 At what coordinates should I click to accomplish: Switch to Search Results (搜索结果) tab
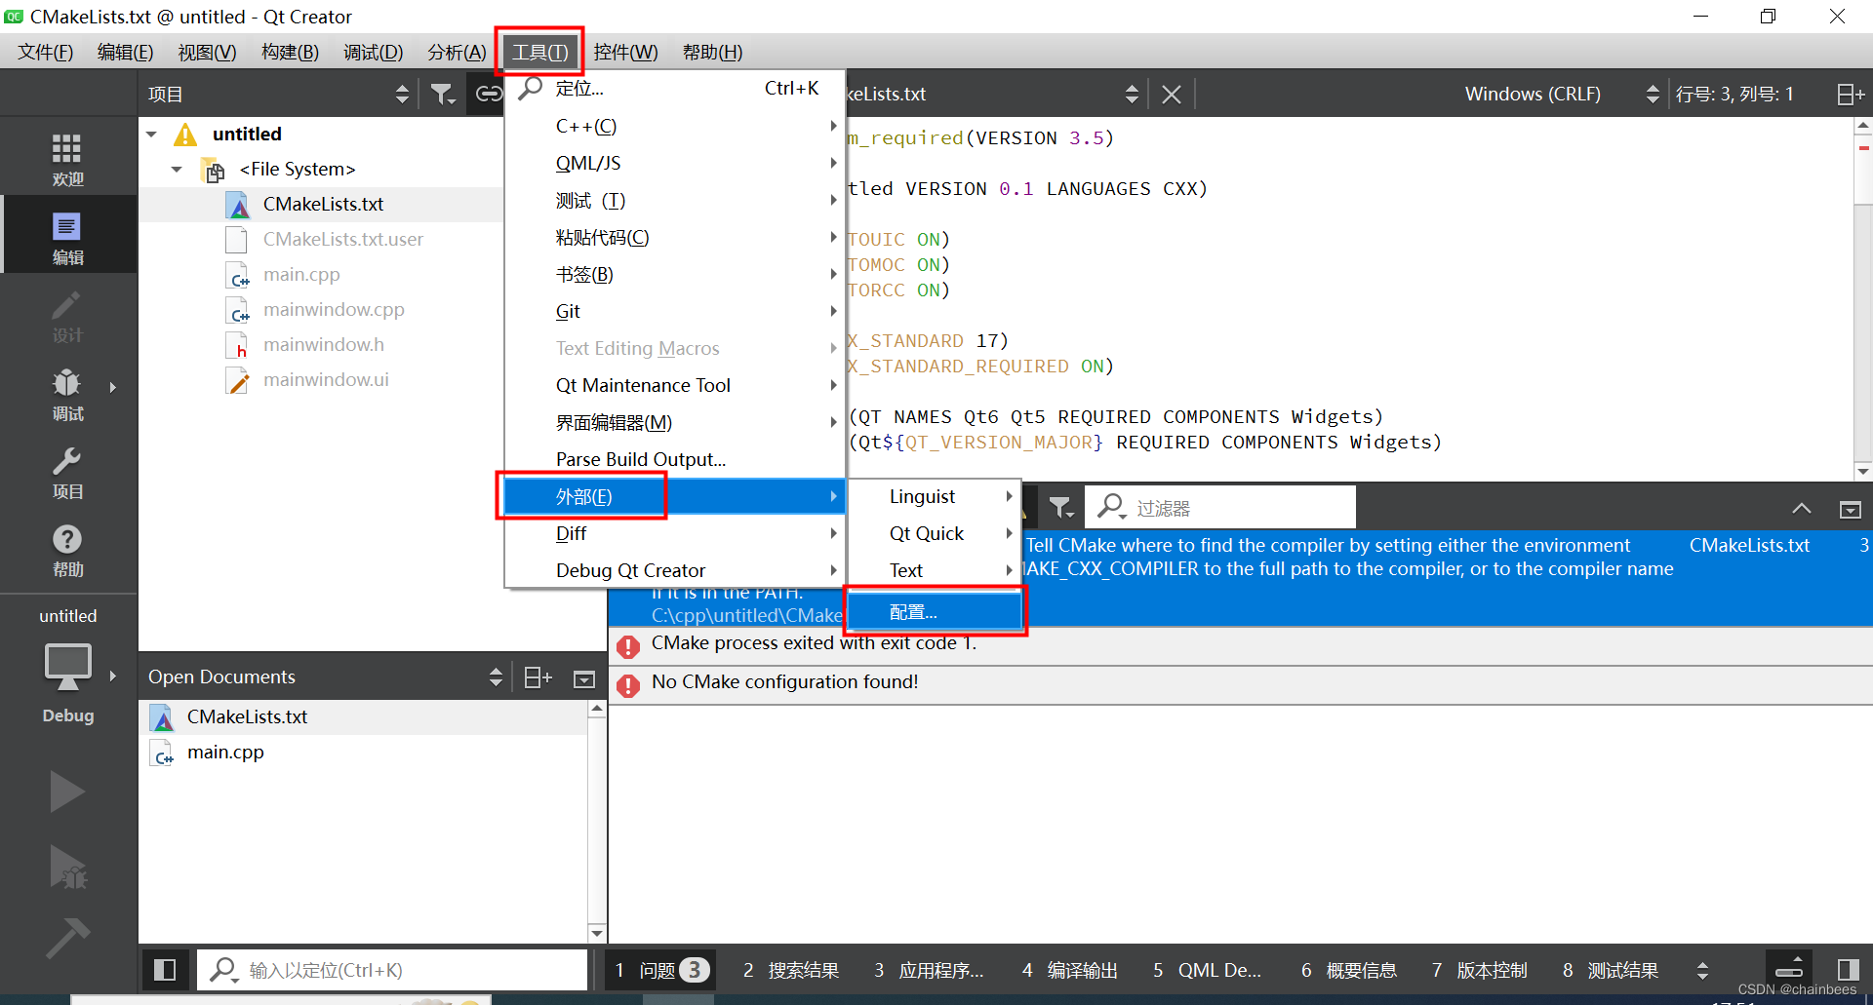point(791,970)
